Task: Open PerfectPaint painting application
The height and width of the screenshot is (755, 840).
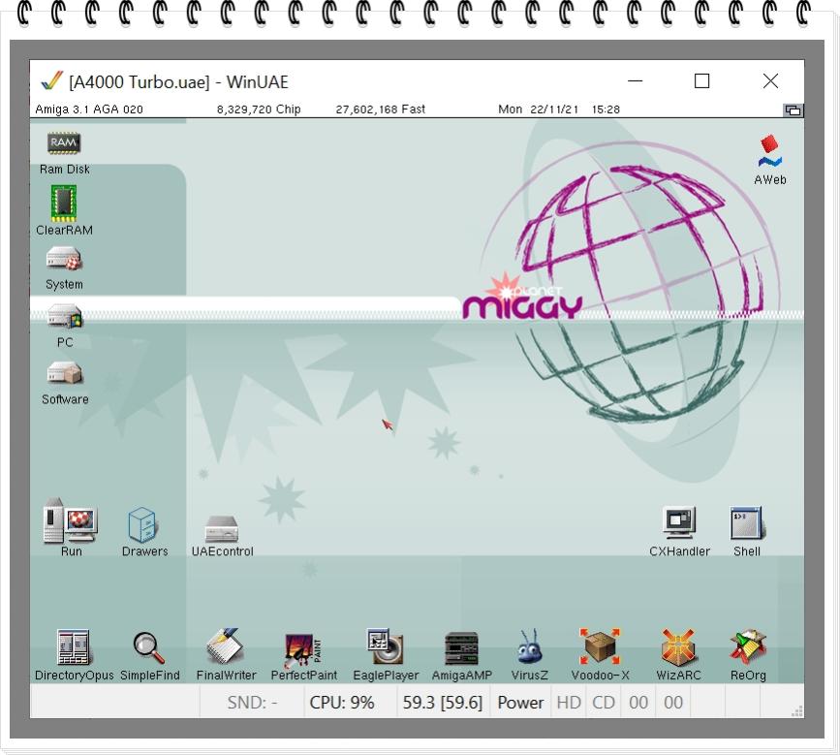Action: coord(301,645)
